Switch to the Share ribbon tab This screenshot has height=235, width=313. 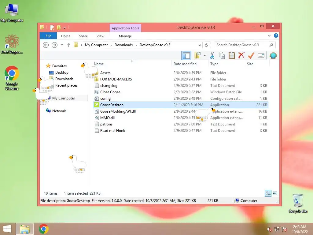[83, 36]
